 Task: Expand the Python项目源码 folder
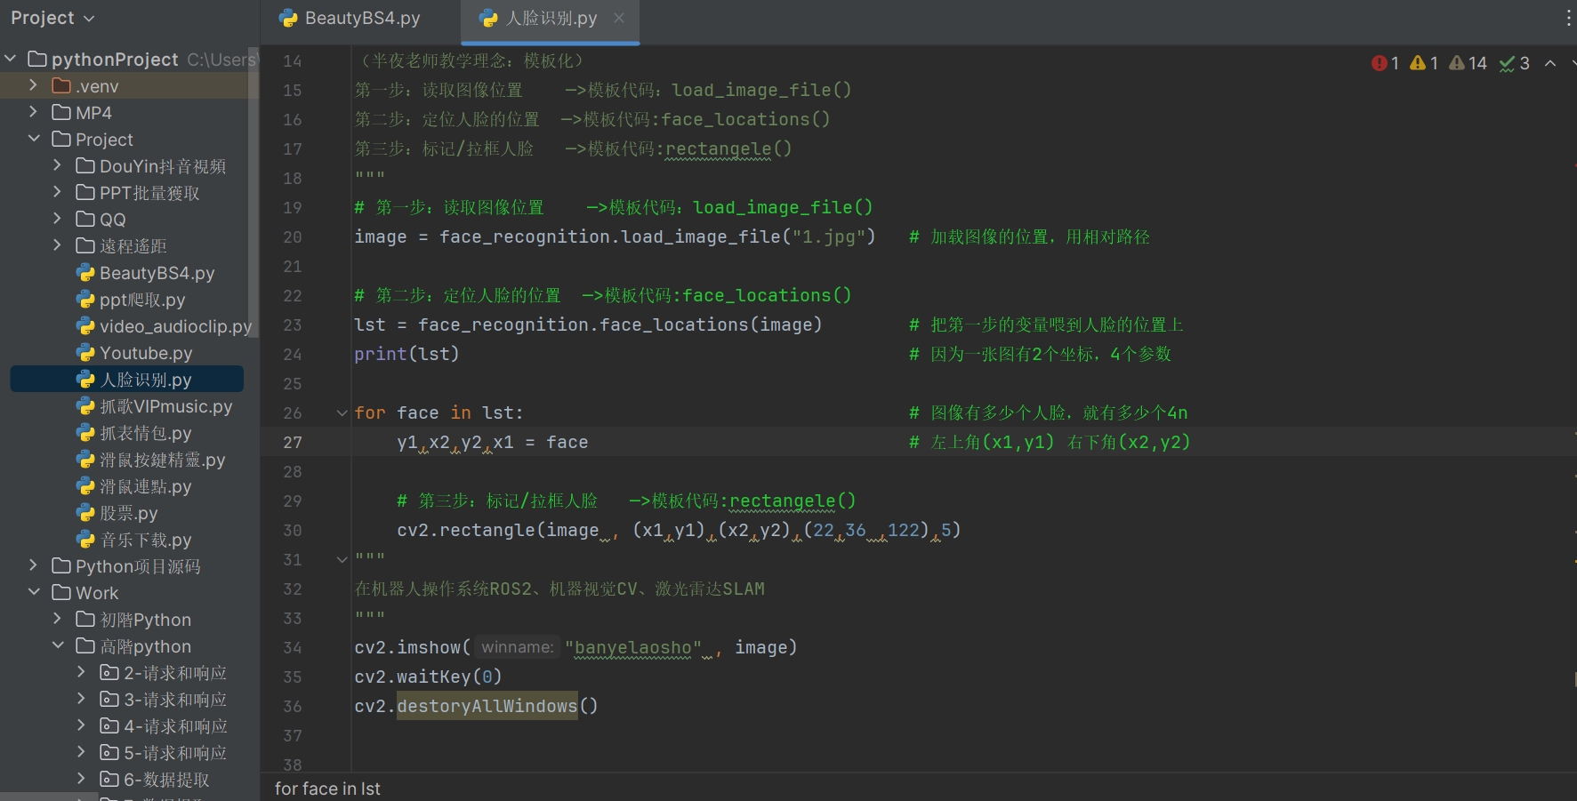click(34, 565)
